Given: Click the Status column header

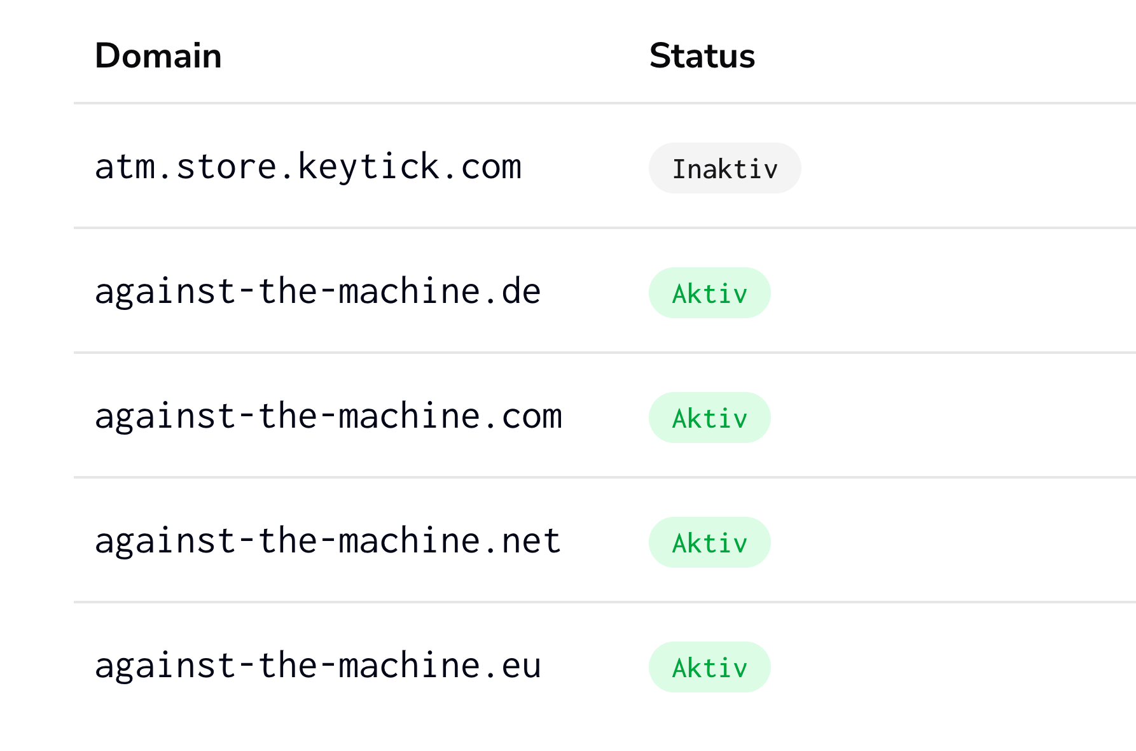Looking at the screenshot, I should tap(702, 56).
